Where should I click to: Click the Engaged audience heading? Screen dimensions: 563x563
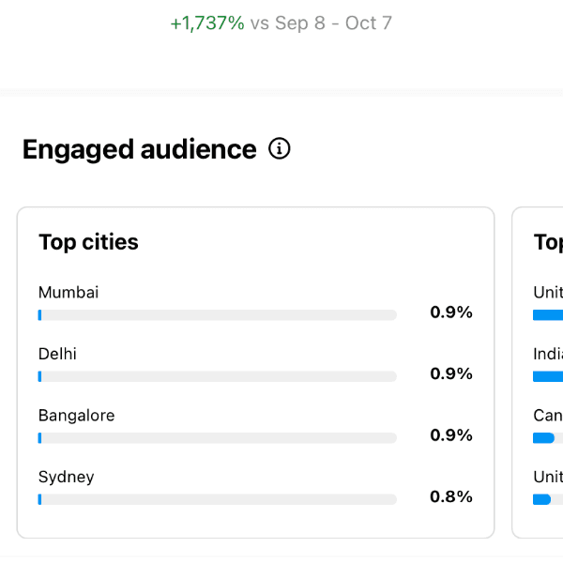click(139, 149)
